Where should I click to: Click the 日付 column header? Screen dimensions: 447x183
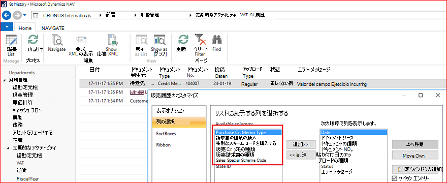coord(94,70)
